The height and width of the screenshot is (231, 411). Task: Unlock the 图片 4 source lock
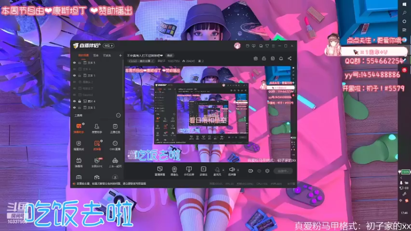pos(80,101)
